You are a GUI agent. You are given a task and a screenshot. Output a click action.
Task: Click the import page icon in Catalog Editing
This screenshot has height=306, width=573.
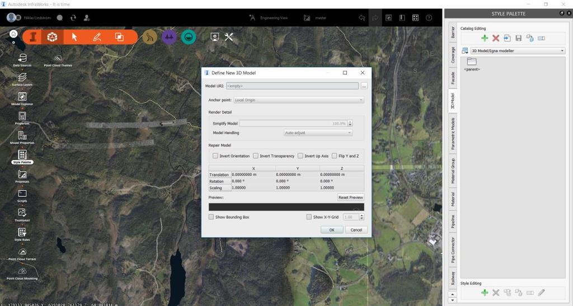(507, 38)
